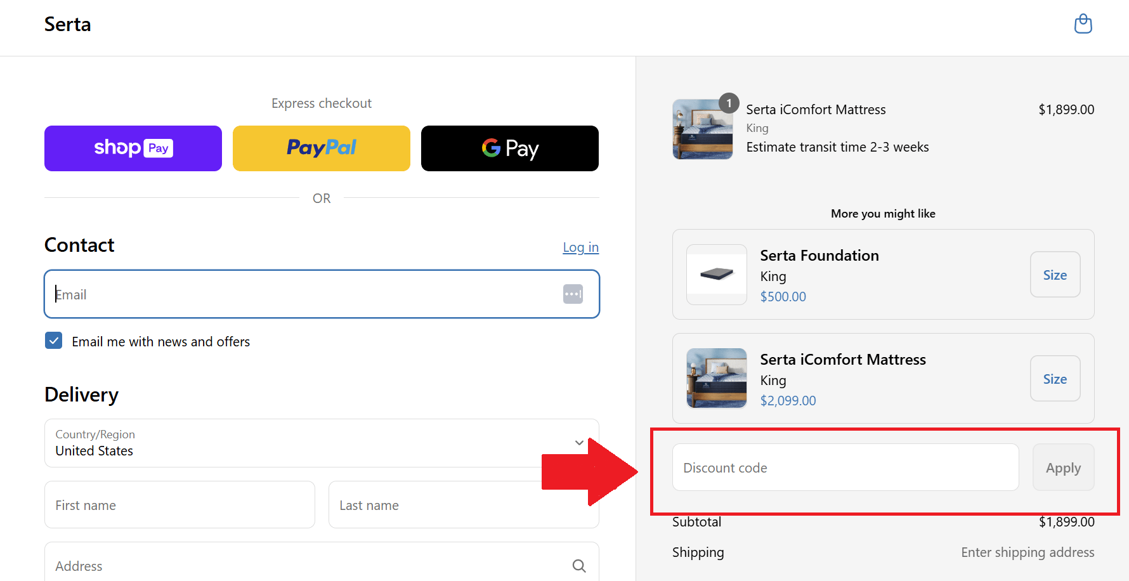The image size is (1129, 581).
Task: Uncheck Email me with news and offers
Action: (x=54, y=341)
